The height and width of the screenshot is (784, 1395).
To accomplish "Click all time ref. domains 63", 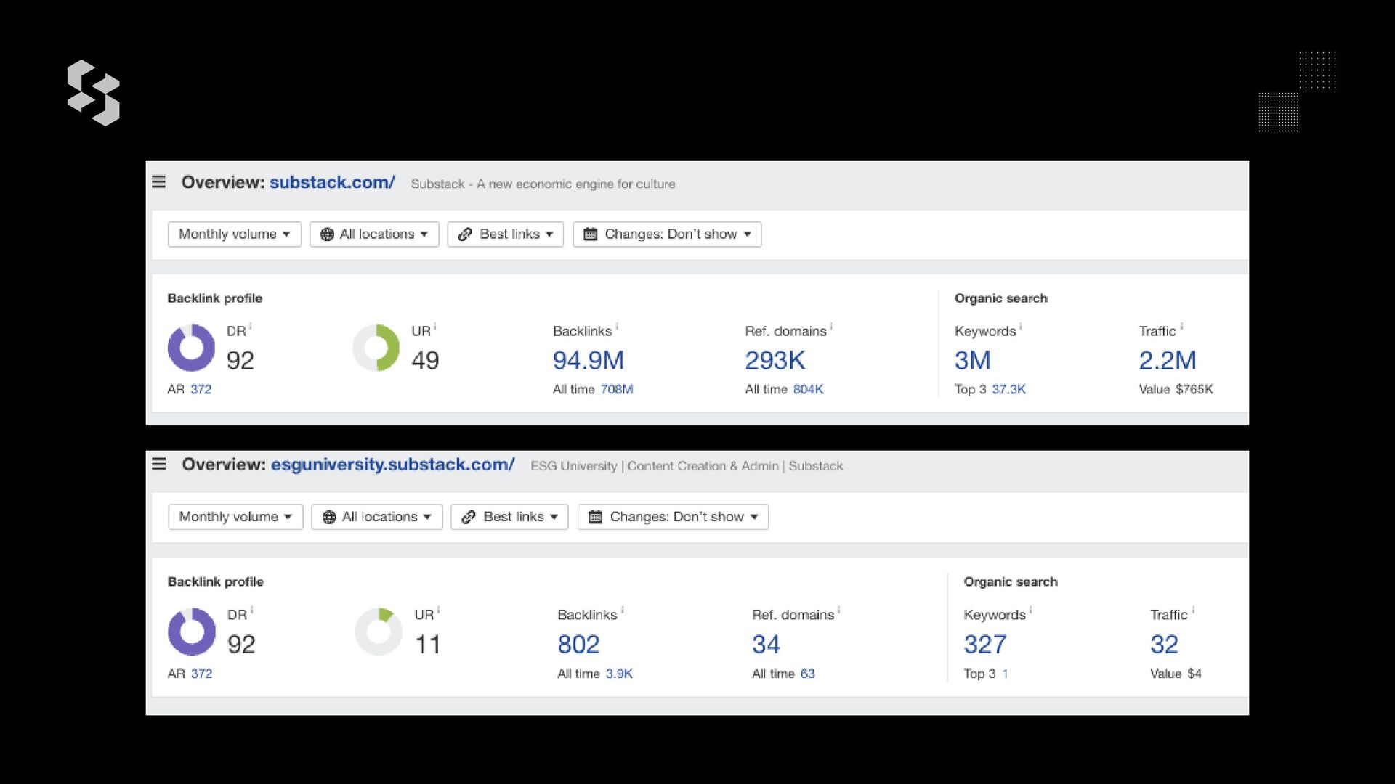I will pyautogui.click(x=808, y=674).
